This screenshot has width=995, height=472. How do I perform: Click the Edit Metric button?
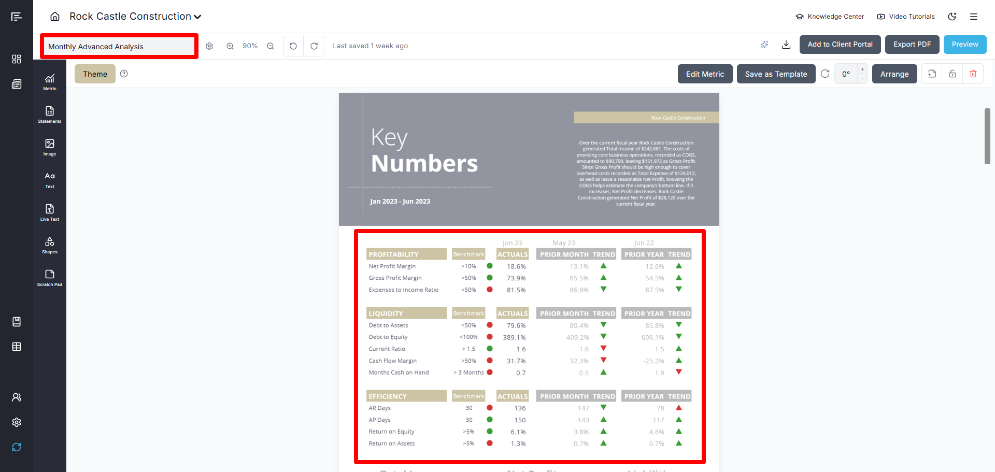[x=705, y=74]
